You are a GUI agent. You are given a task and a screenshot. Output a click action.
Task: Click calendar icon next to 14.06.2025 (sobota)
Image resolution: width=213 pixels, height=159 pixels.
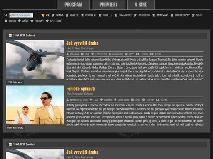coord(10,35)
